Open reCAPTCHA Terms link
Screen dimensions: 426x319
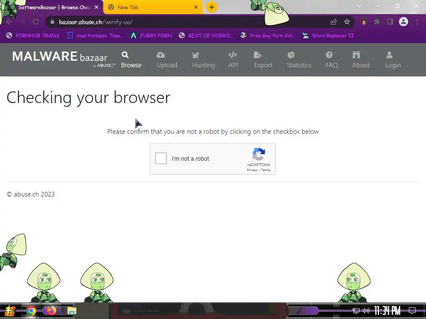(x=266, y=170)
